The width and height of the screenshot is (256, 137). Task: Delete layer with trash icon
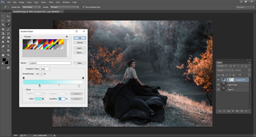tap(246, 111)
